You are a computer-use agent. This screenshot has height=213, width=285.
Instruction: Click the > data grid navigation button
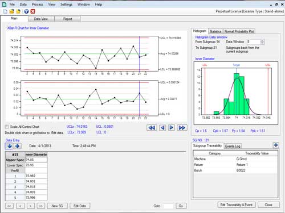31,206
